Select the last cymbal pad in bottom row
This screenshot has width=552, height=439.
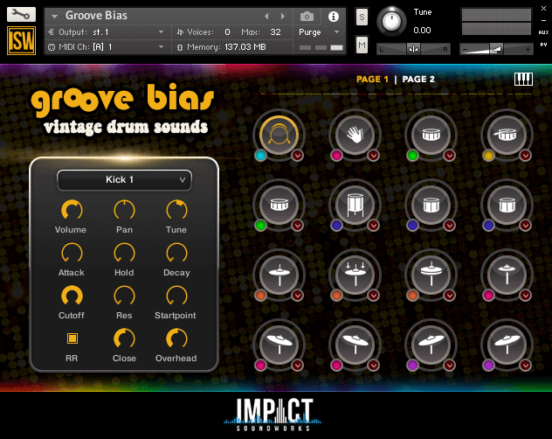pos(507,345)
